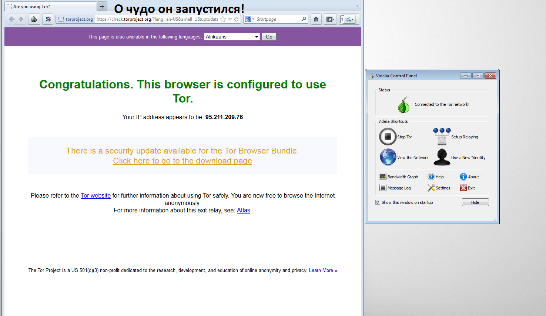Click the Stop Tor icon in Vidalia

click(x=388, y=137)
